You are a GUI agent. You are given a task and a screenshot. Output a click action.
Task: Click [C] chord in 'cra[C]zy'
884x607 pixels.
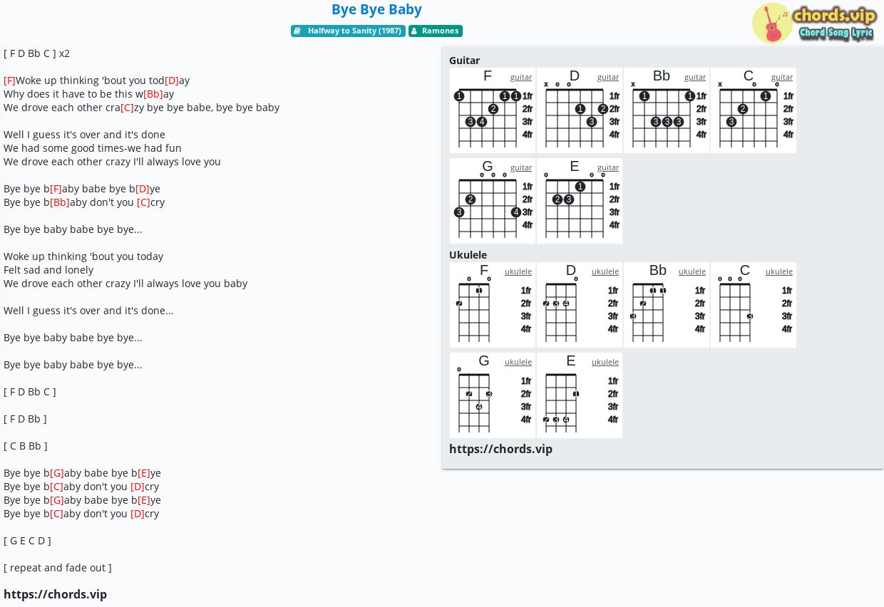(x=127, y=108)
